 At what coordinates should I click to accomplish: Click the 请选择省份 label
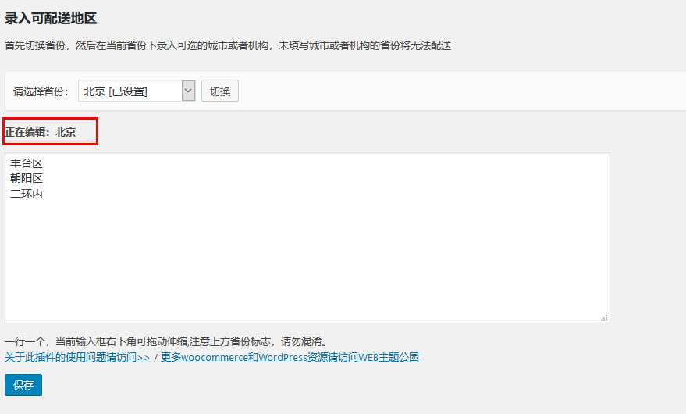pyautogui.click(x=41, y=91)
